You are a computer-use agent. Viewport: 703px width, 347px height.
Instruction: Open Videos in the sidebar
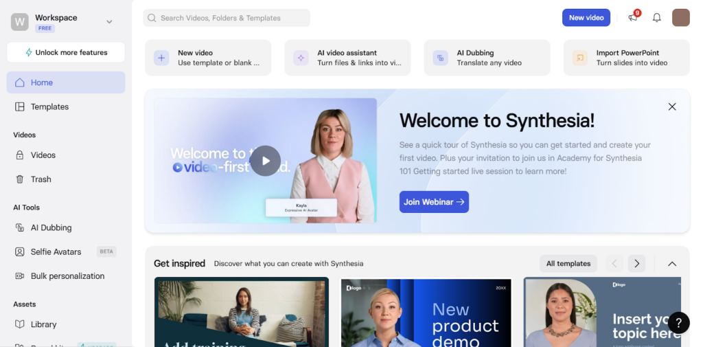66,155
